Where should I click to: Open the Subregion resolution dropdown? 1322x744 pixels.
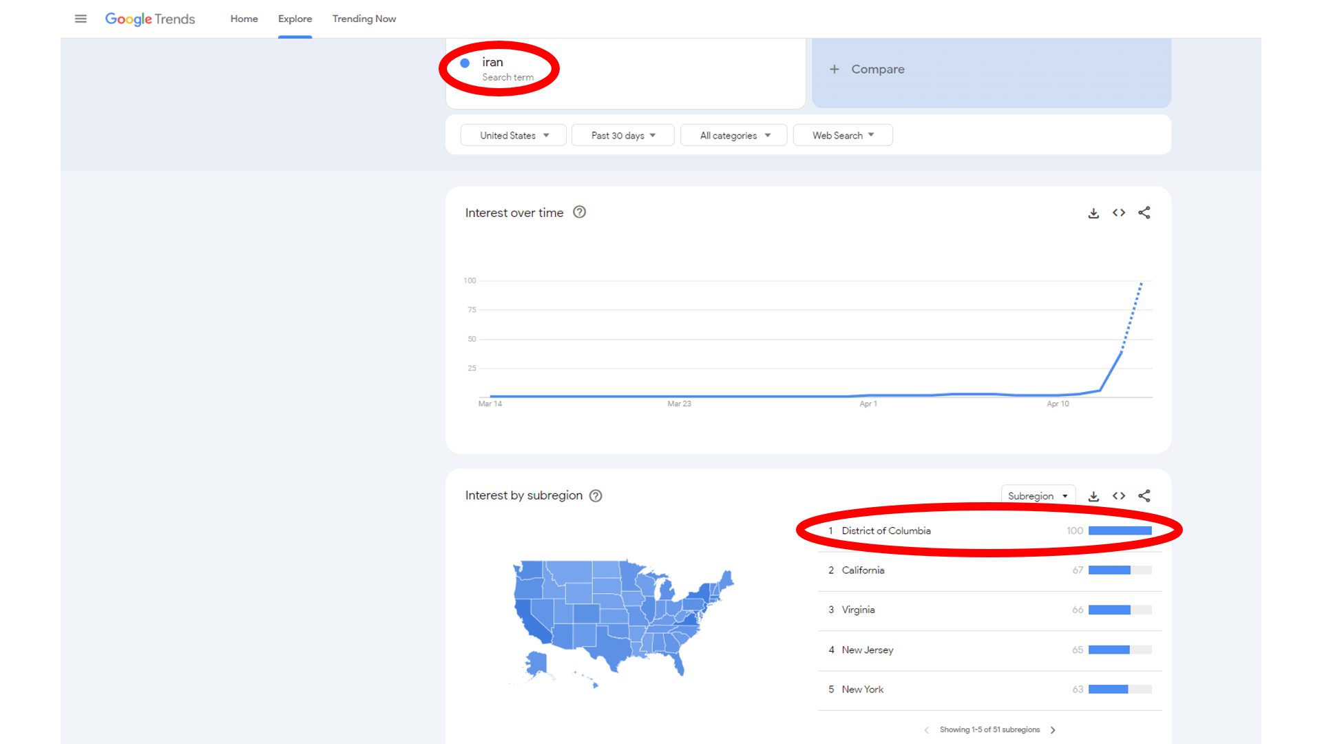coord(1038,496)
